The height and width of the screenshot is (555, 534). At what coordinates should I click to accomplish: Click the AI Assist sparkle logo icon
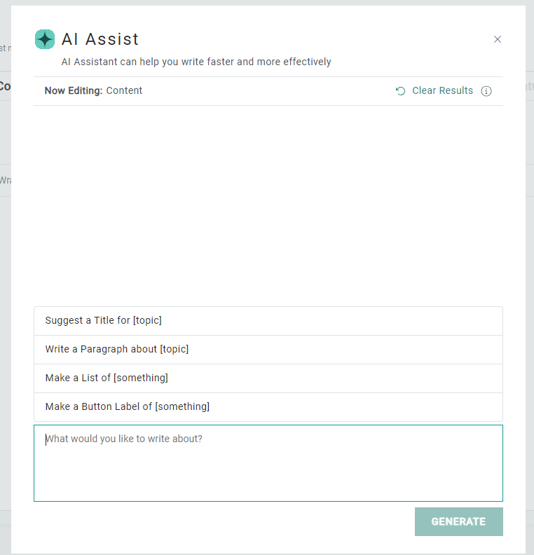pyautogui.click(x=45, y=39)
